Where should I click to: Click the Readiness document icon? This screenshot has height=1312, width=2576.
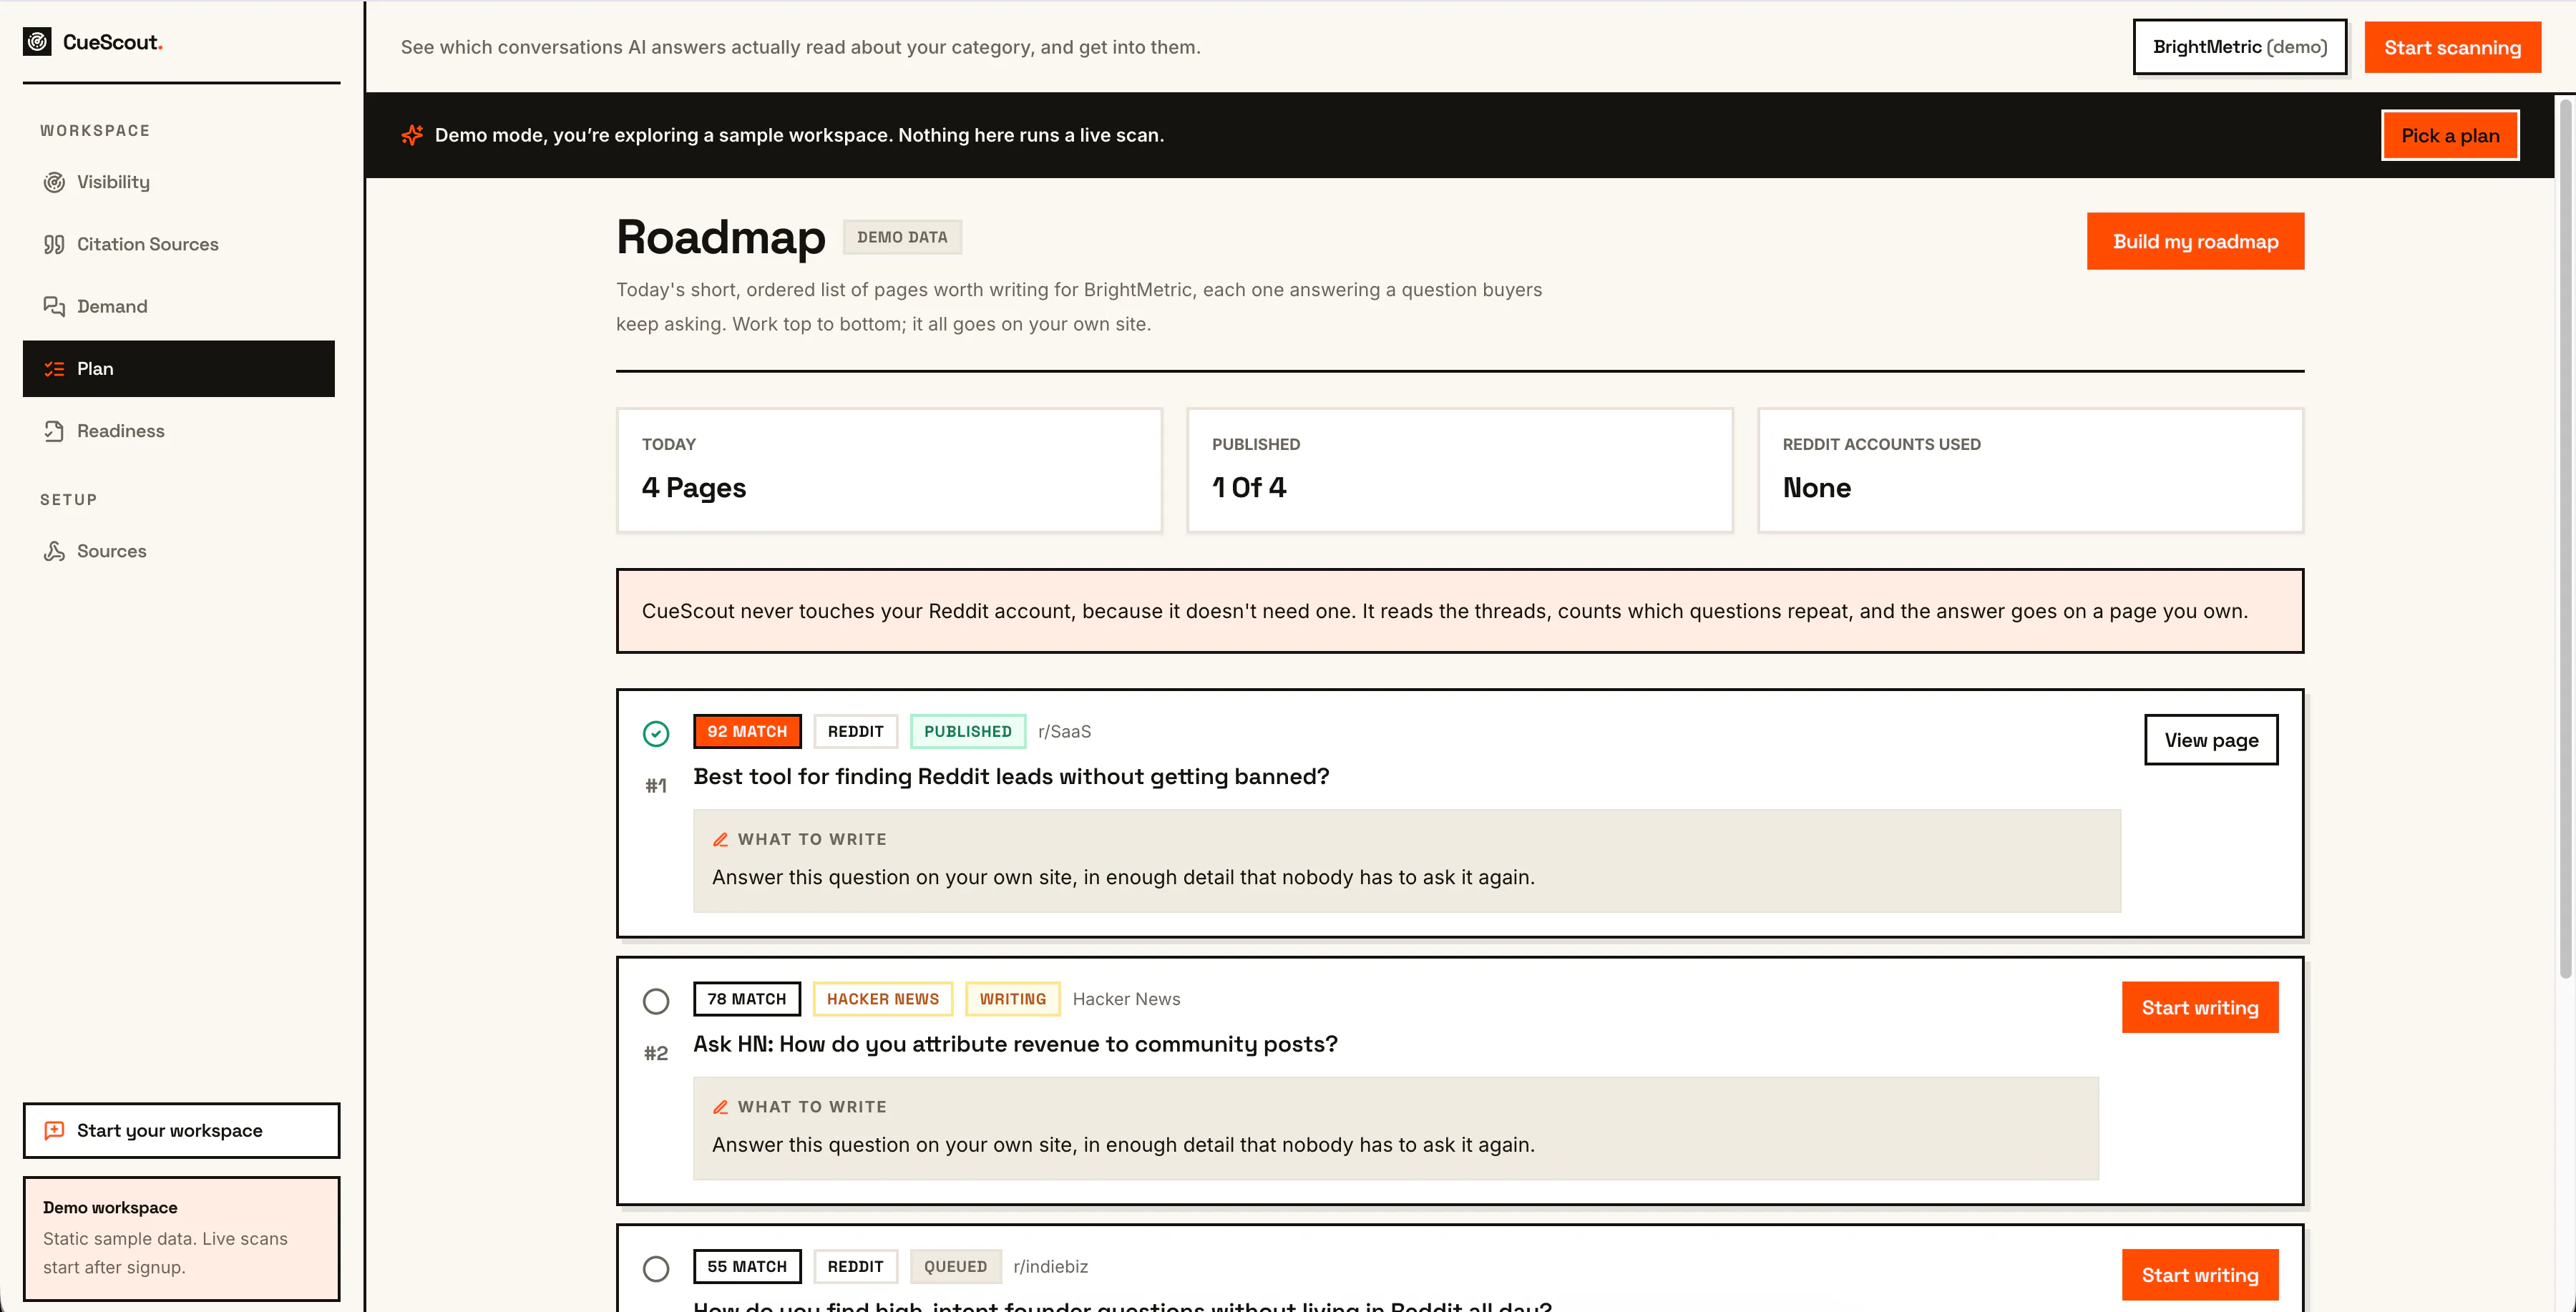pyautogui.click(x=54, y=431)
